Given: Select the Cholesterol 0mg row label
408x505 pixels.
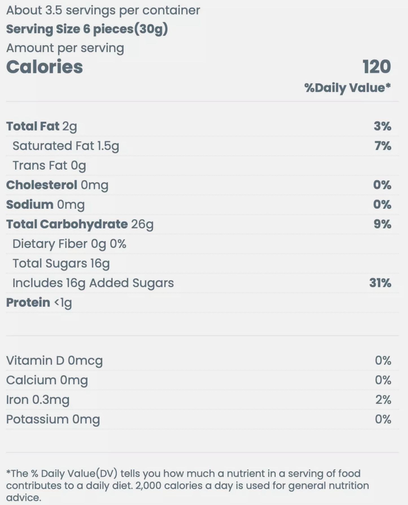Looking at the screenshot, I should 57,185.
